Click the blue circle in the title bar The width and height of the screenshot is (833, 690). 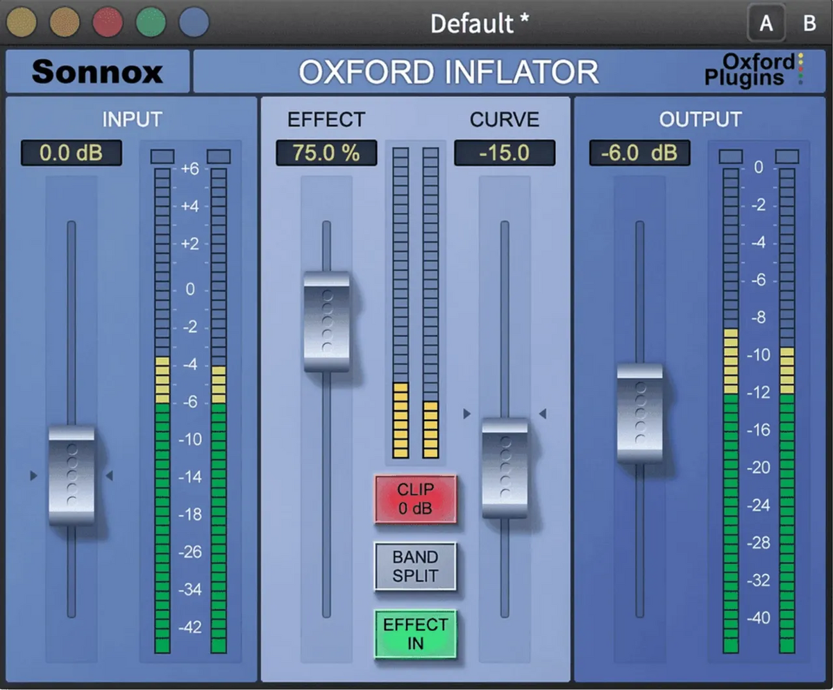point(192,22)
